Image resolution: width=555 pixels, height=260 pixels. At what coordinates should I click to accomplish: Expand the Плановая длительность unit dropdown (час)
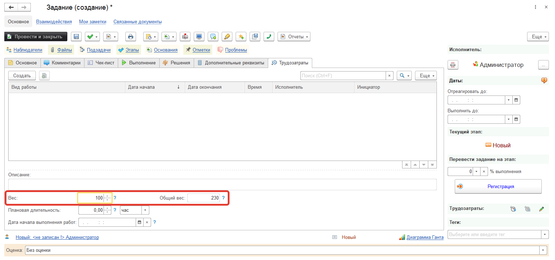coord(145,210)
